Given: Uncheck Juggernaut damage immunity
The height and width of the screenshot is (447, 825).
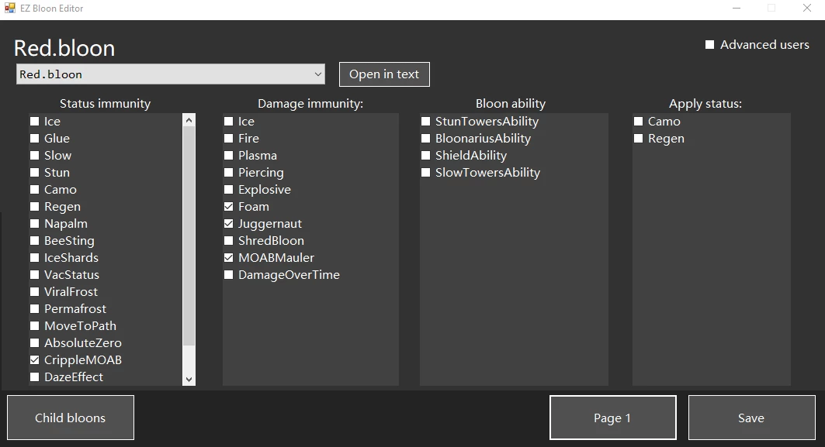Looking at the screenshot, I should click(228, 223).
